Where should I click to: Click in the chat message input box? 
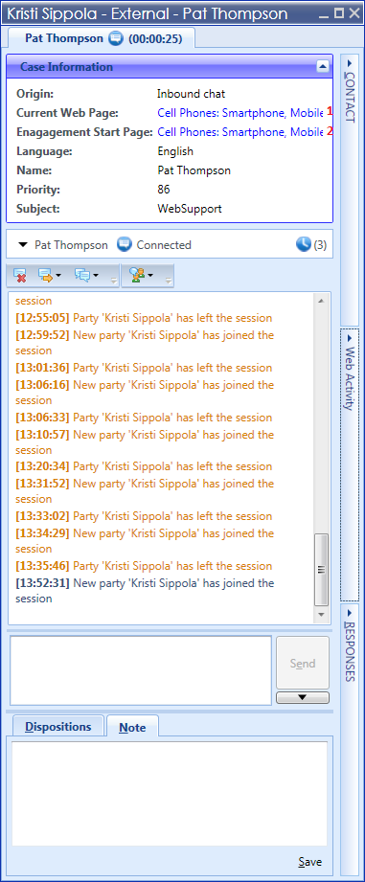pyautogui.click(x=141, y=670)
